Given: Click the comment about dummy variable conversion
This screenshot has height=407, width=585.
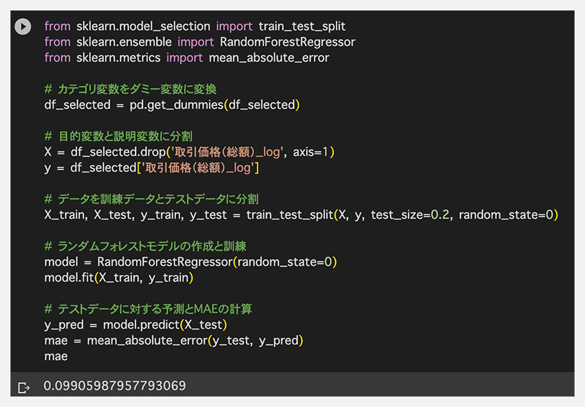Looking at the screenshot, I should [x=130, y=89].
